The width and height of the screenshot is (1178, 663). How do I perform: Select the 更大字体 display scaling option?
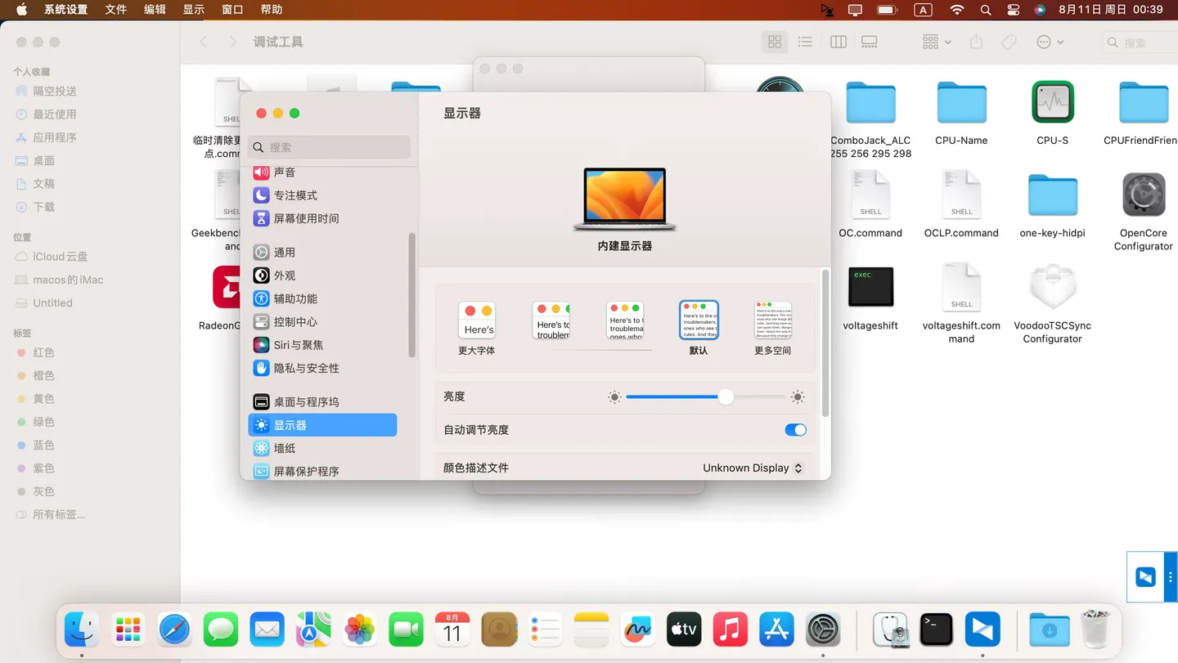pos(477,319)
